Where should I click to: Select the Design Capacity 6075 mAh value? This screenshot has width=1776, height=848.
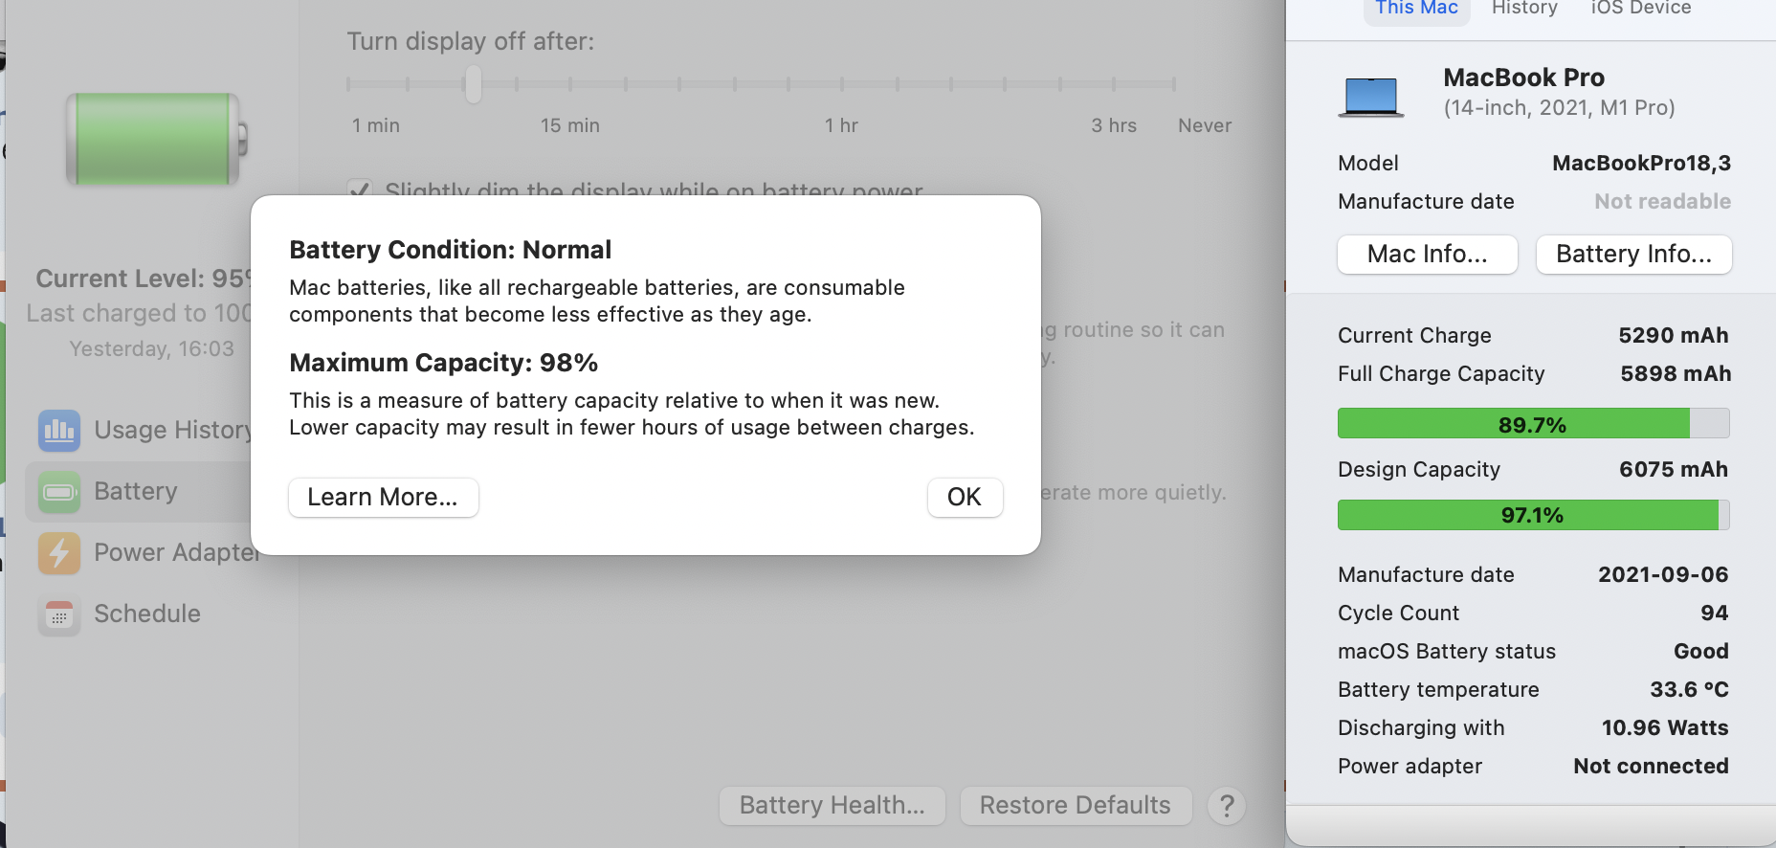tap(1674, 469)
